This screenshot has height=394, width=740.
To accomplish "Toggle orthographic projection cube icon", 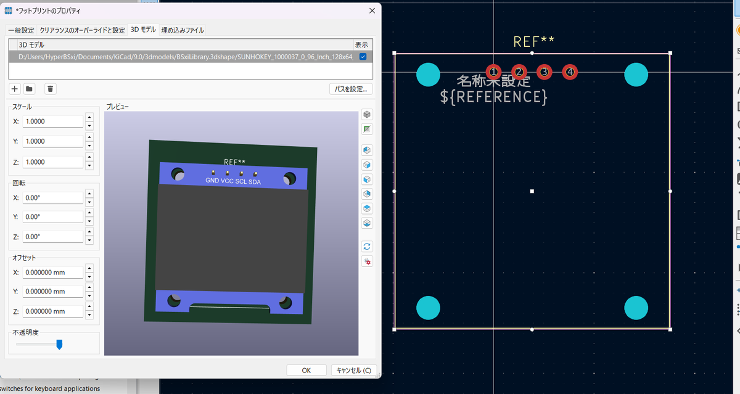I will [367, 115].
